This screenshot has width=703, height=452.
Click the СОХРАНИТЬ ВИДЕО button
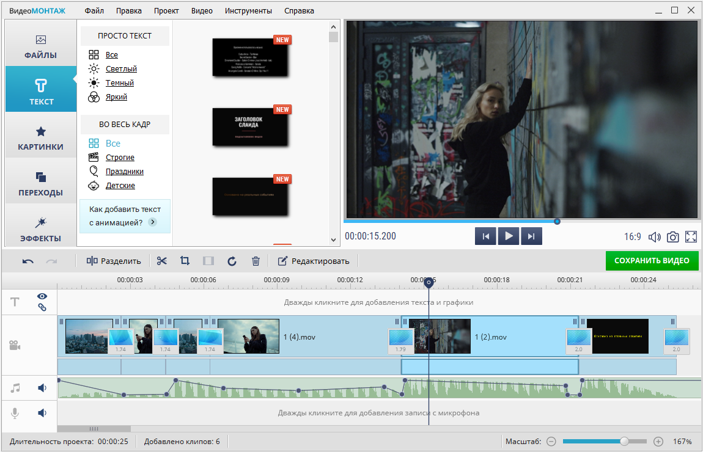click(x=652, y=261)
